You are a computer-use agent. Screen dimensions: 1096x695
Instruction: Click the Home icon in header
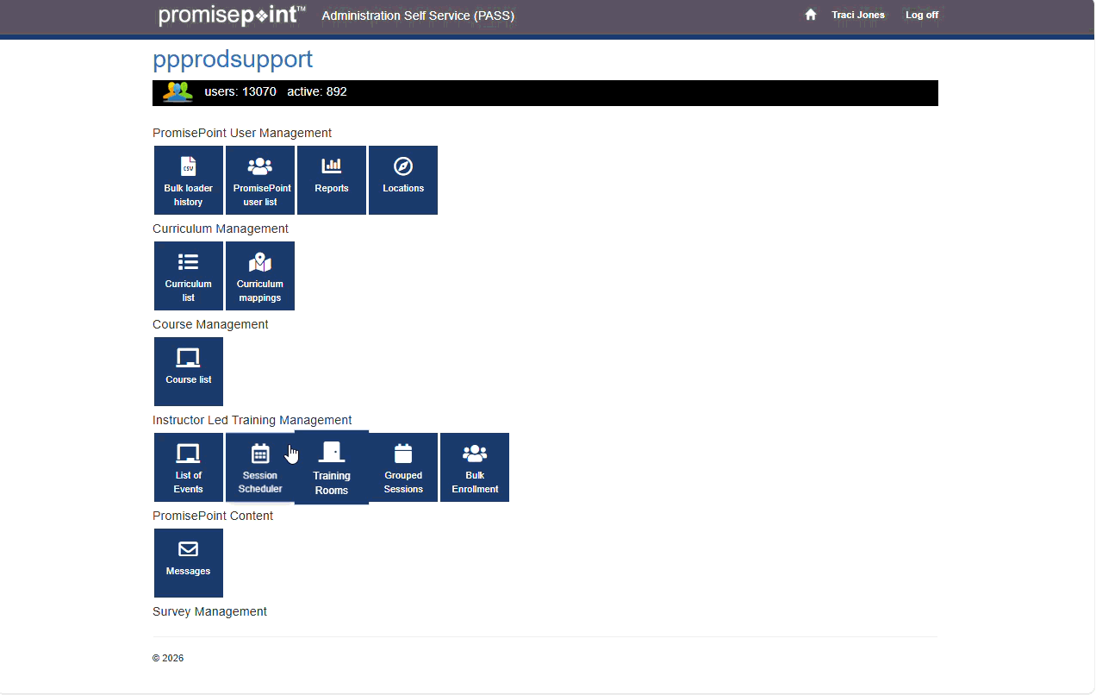coord(810,15)
